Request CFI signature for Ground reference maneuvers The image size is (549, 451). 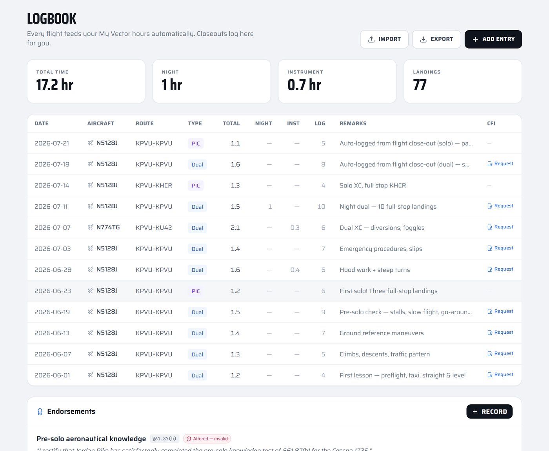(x=500, y=333)
